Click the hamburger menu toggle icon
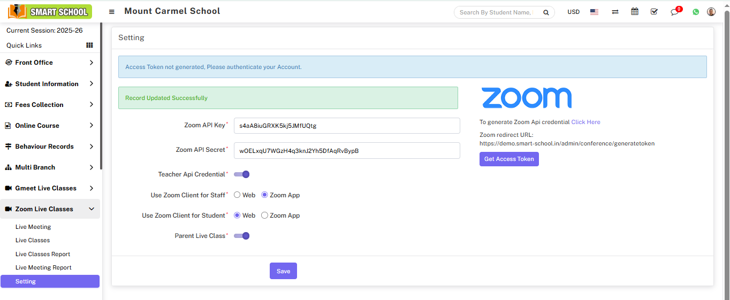The height and width of the screenshot is (300, 730). click(x=111, y=12)
